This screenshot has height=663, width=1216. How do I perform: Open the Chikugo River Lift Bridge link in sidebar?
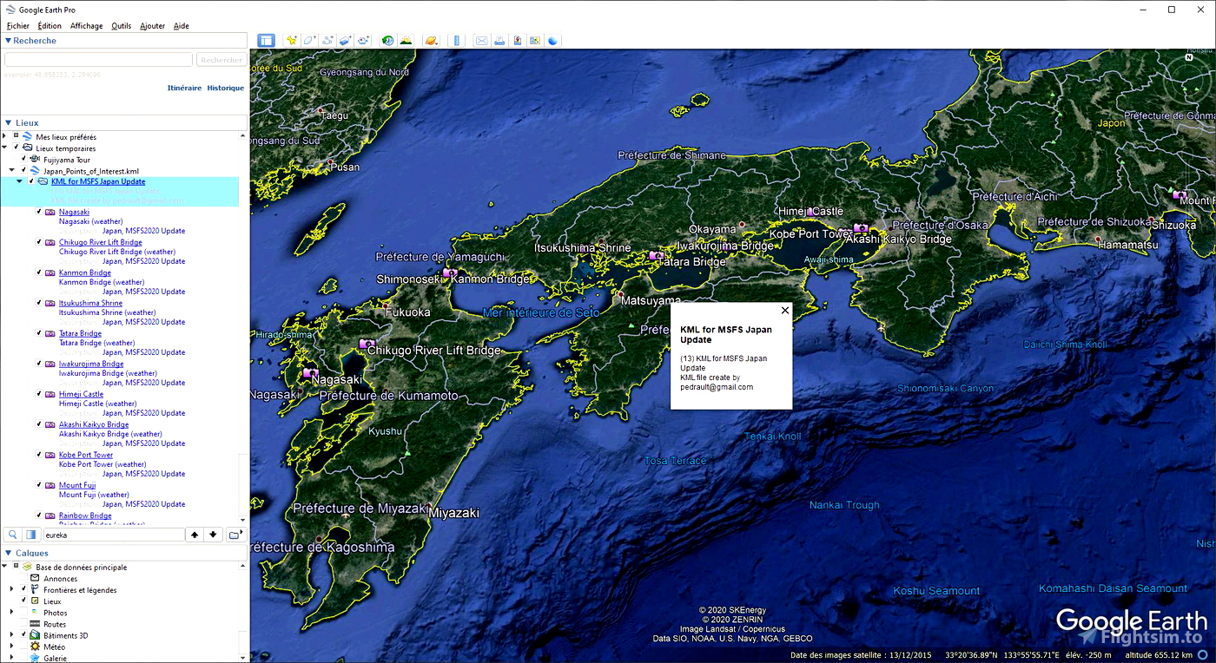point(101,242)
